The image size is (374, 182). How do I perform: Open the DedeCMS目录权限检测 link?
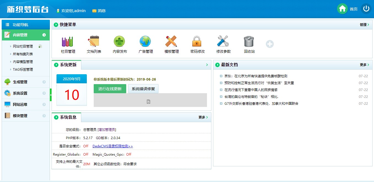[113, 146]
